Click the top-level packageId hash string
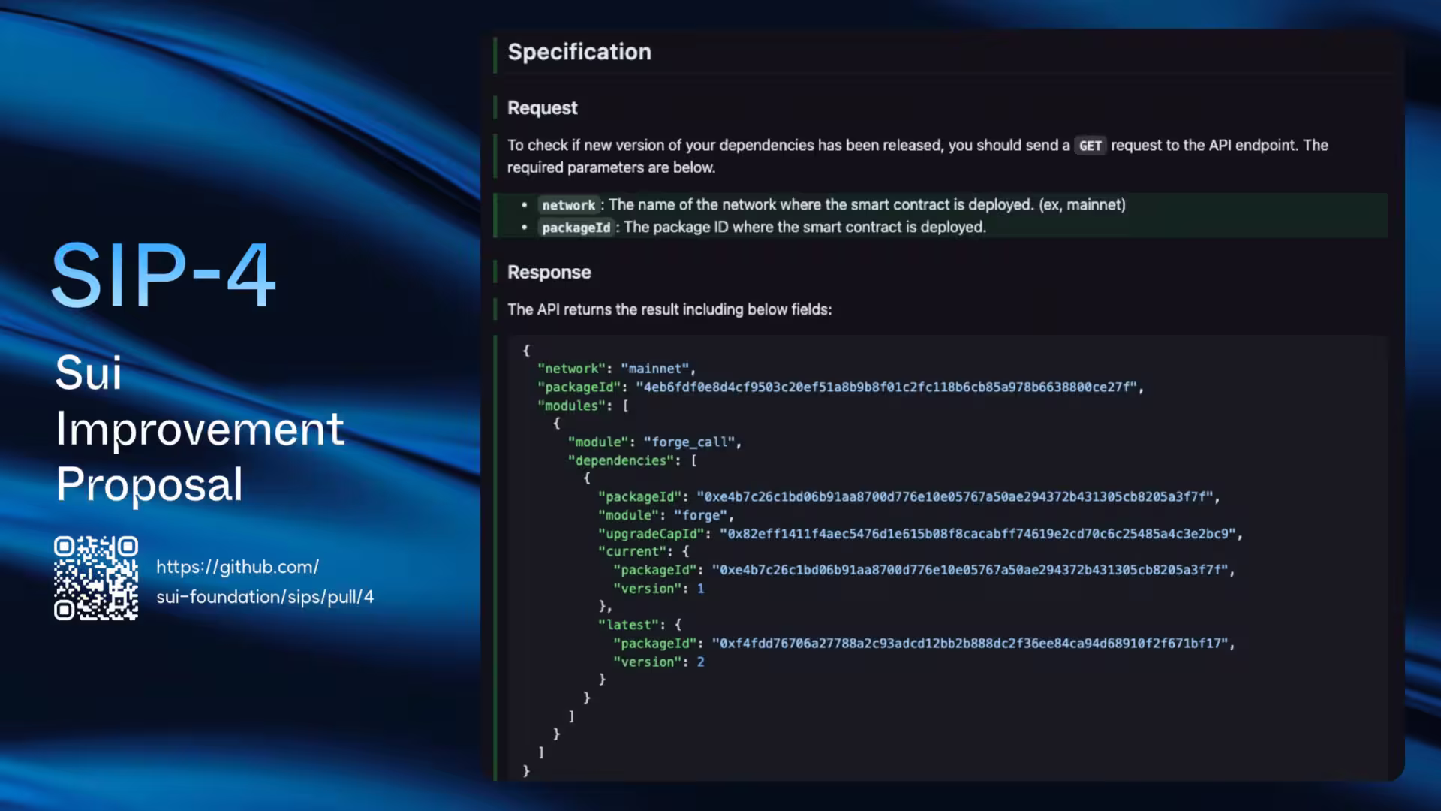 (886, 387)
